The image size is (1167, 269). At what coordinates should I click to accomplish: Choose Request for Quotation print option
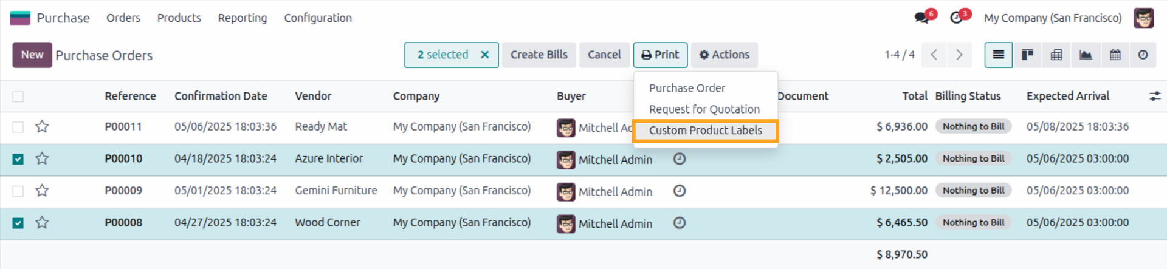[x=705, y=109]
